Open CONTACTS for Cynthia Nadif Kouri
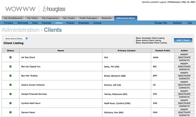 coord(184,106)
